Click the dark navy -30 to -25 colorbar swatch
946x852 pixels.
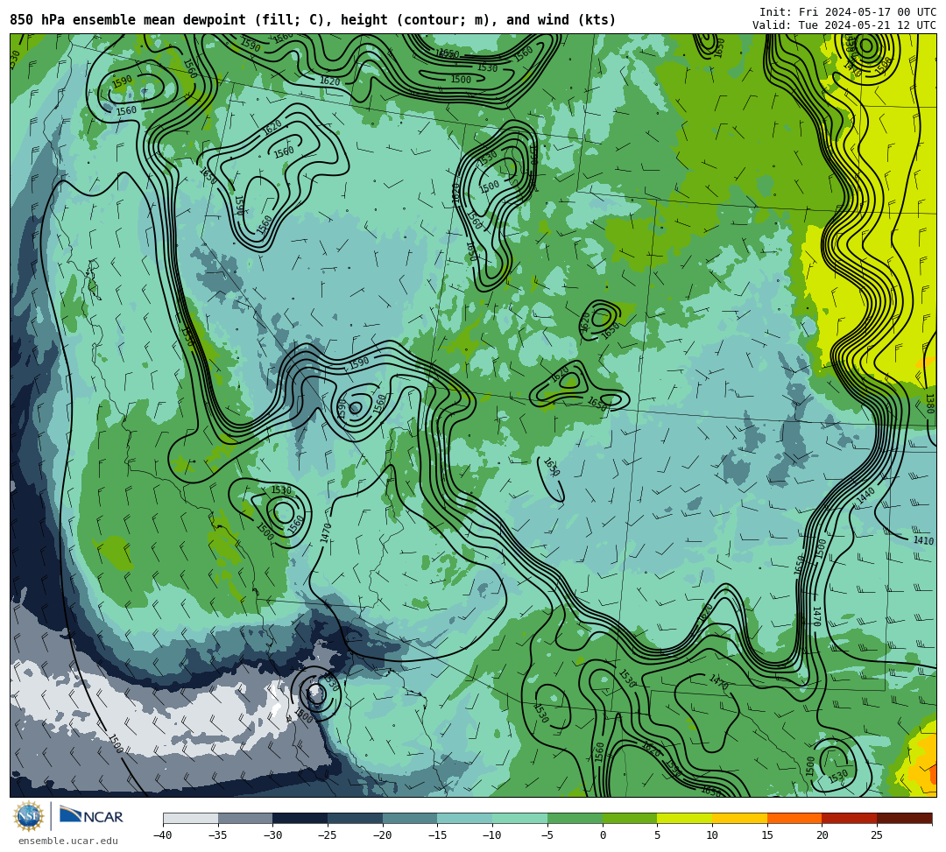(x=300, y=818)
